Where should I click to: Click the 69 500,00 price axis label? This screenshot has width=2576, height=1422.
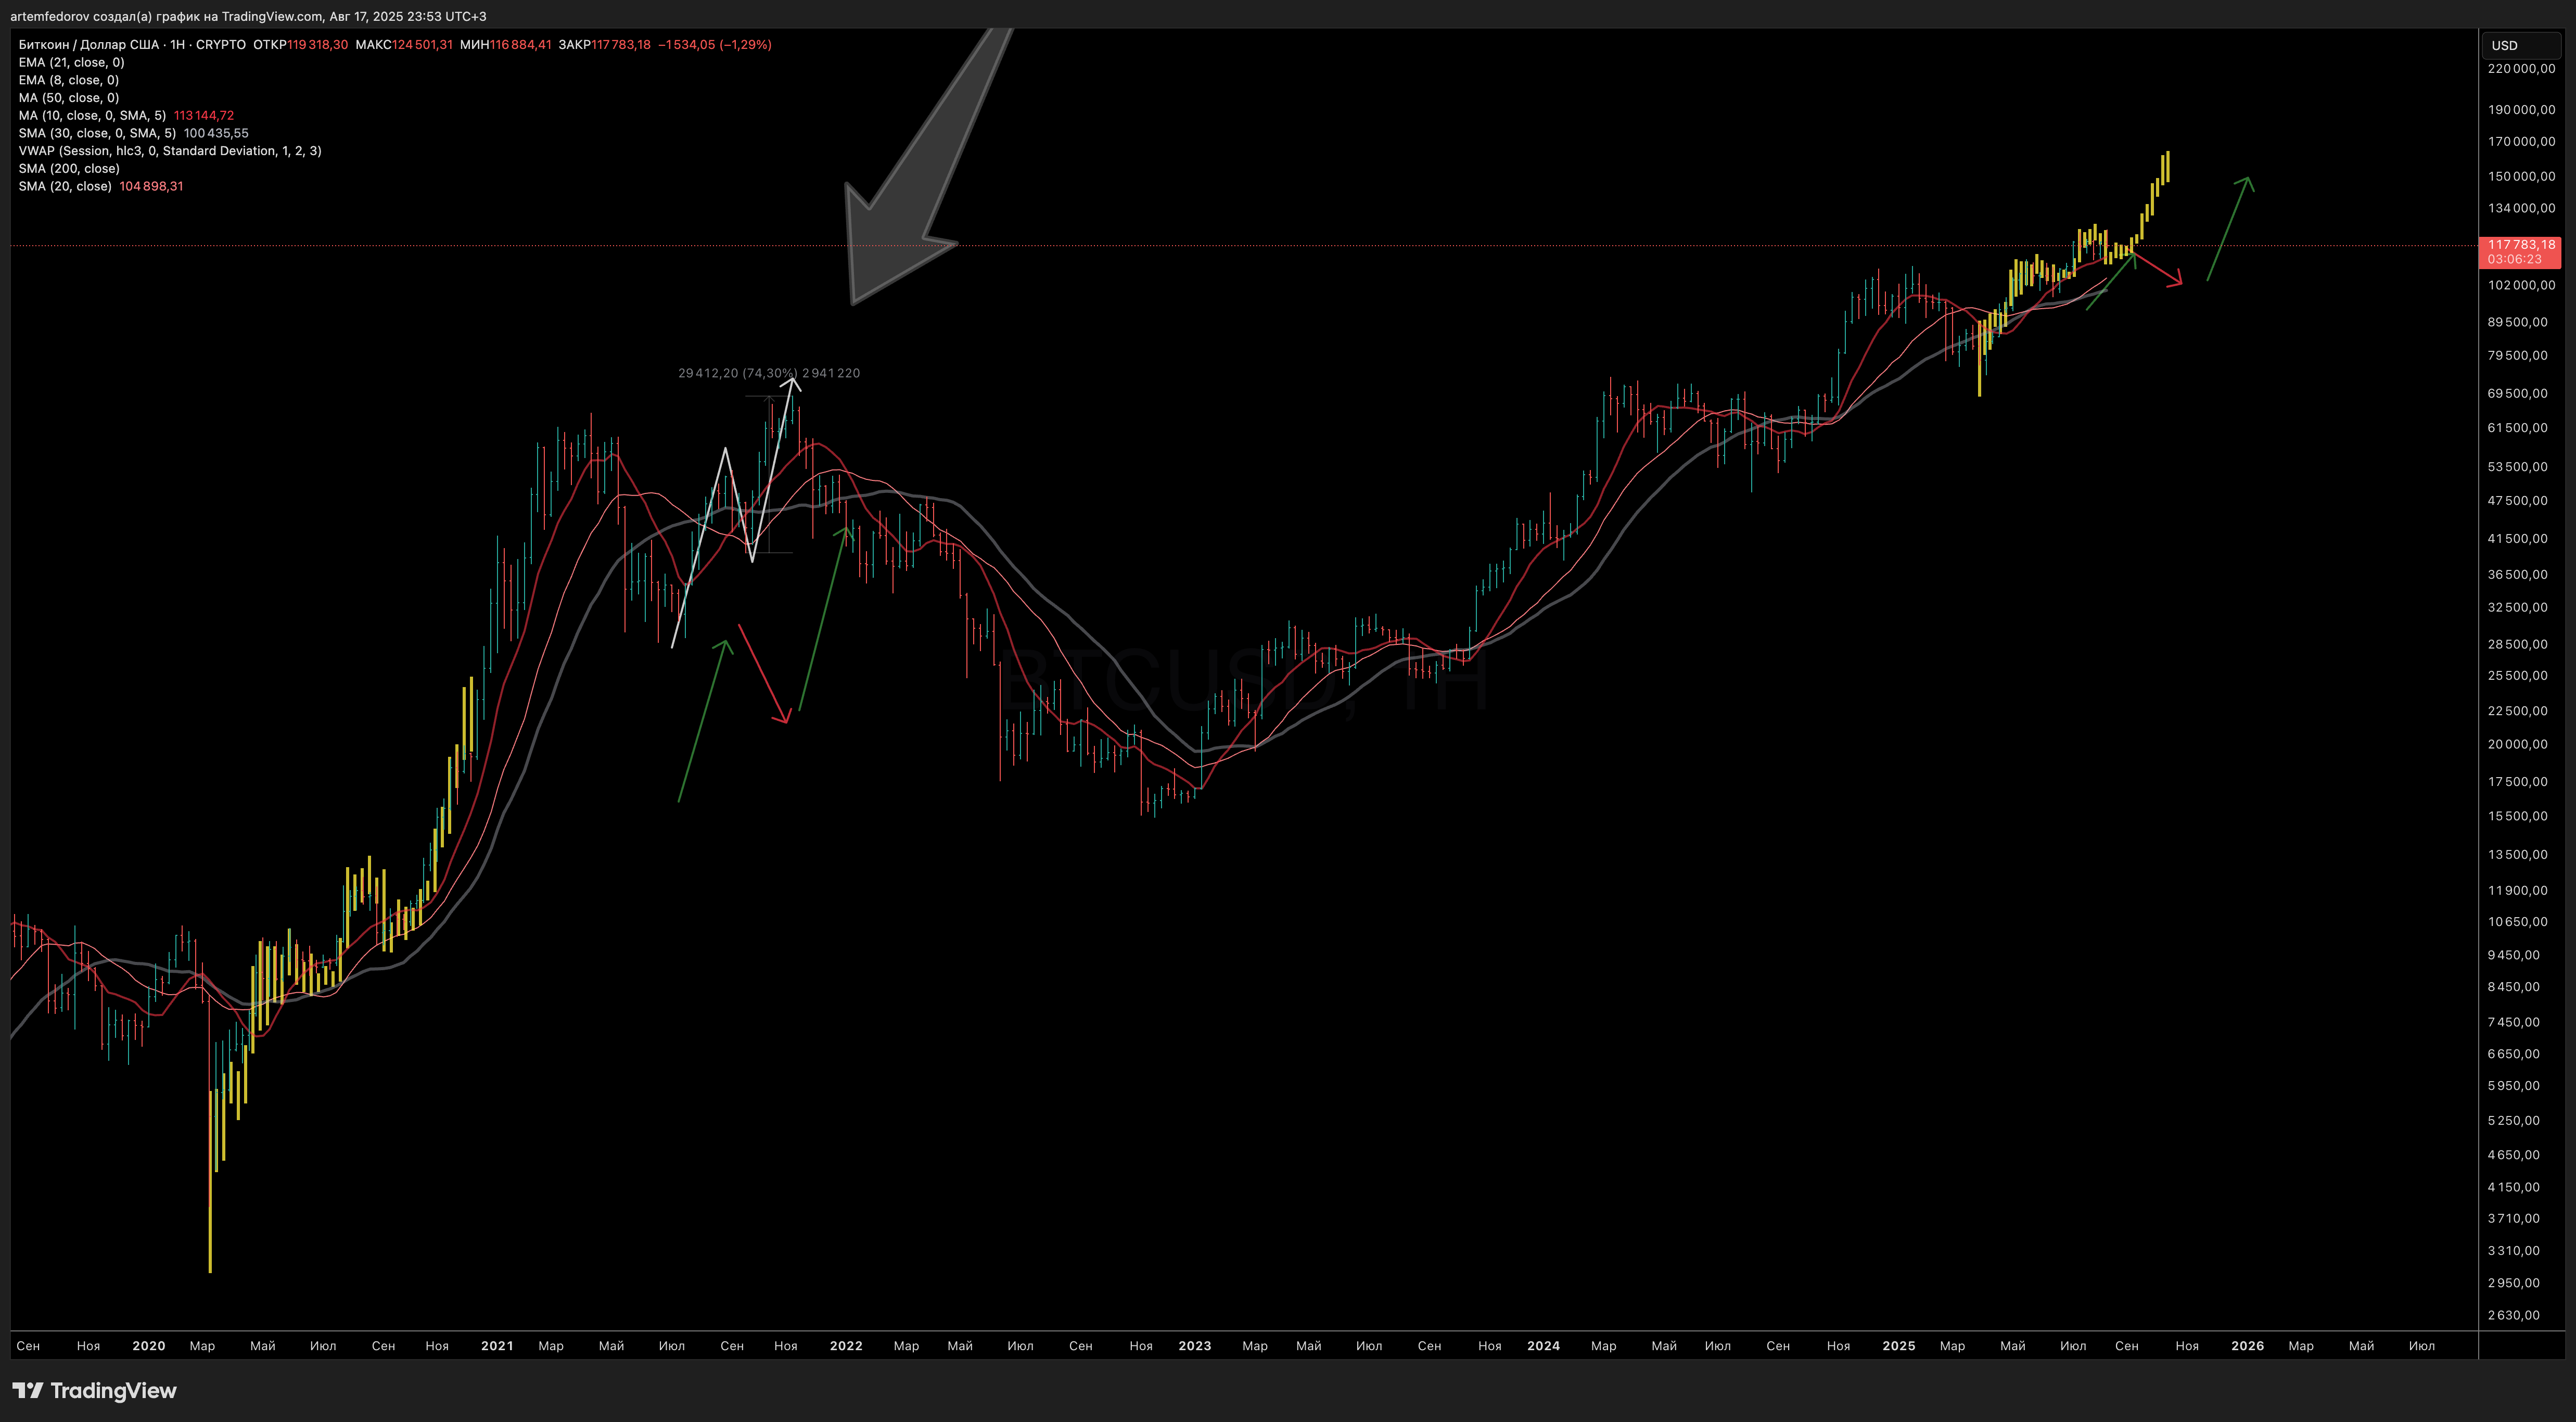click(2518, 394)
